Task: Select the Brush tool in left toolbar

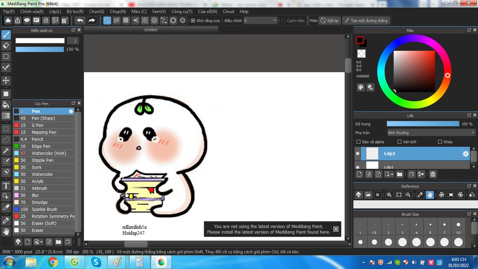Action: [6, 35]
